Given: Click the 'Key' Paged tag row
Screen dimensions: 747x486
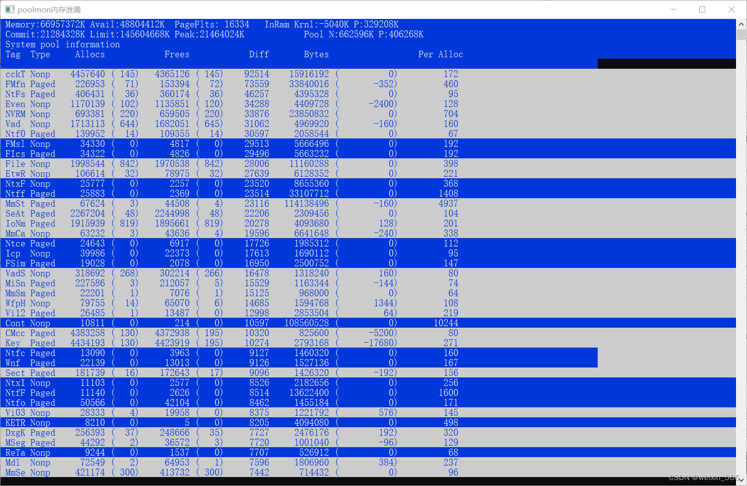Looking at the screenshot, I should pyautogui.click(x=368, y=343).
